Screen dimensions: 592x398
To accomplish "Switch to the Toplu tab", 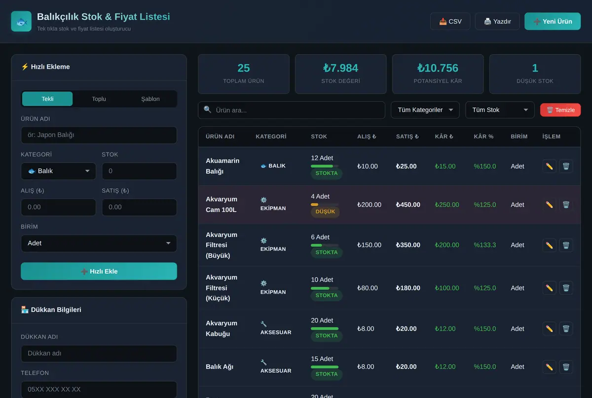I will point(99,99).
